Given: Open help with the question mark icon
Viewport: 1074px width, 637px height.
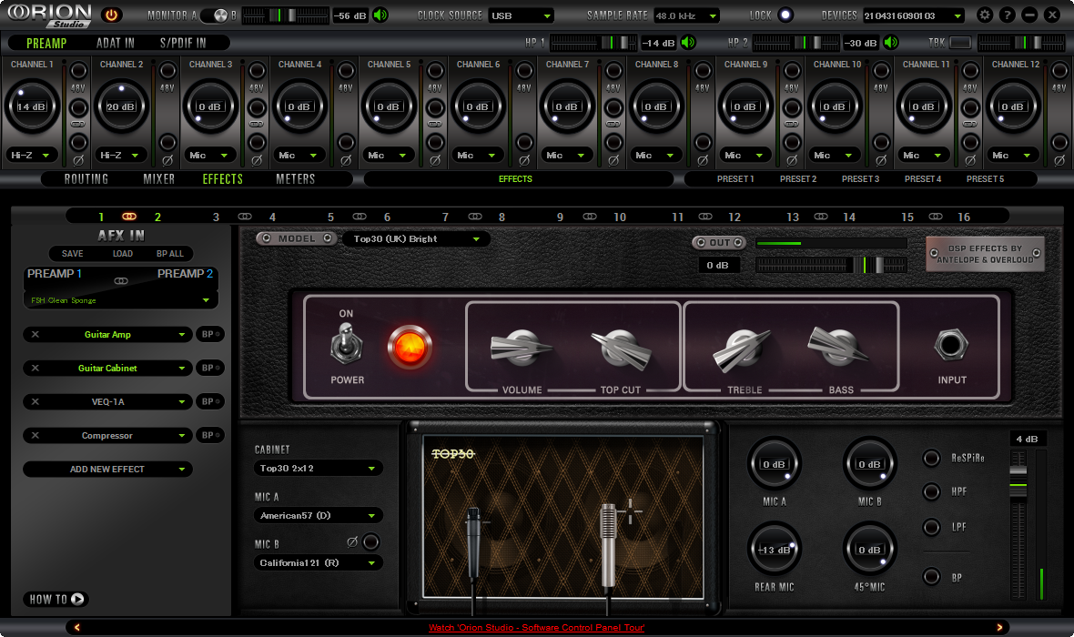Looking at the screenshot, I should [x=1007, y=15].
